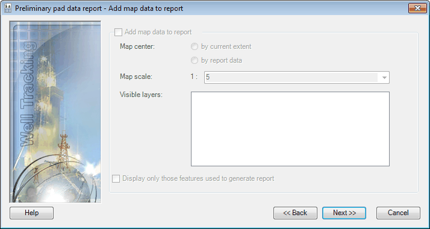The height and width of the screenshot is (229, 430).
Task: Expand the Map scale dropdown arrow
Action: (x=384, y=78)
